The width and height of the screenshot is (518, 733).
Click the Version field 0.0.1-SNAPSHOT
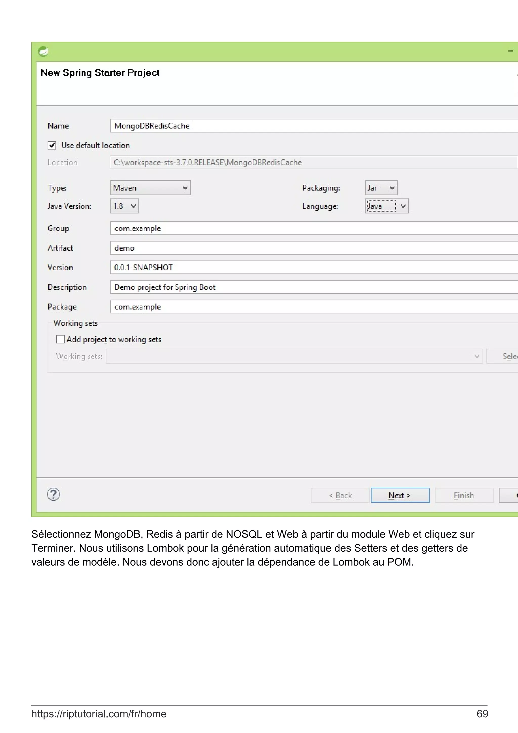coord(314,268)
